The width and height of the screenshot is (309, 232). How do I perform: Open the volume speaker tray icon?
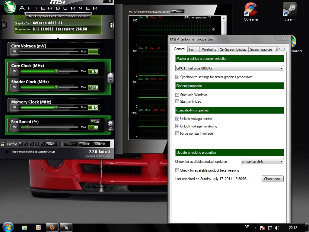277,228
